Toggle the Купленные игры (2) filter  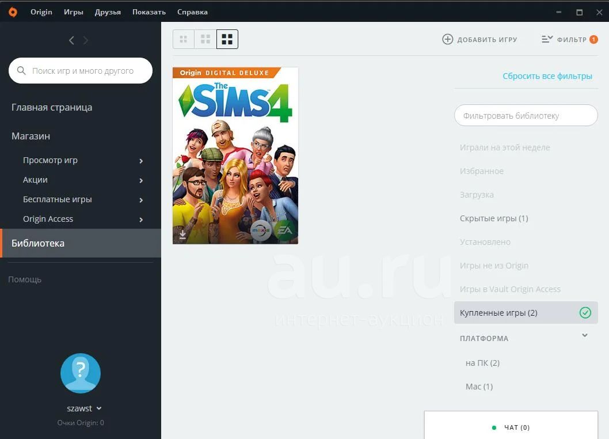(526, 313)
